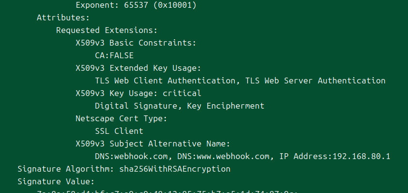Click the Requested Extensions: line

coord(107,31)
